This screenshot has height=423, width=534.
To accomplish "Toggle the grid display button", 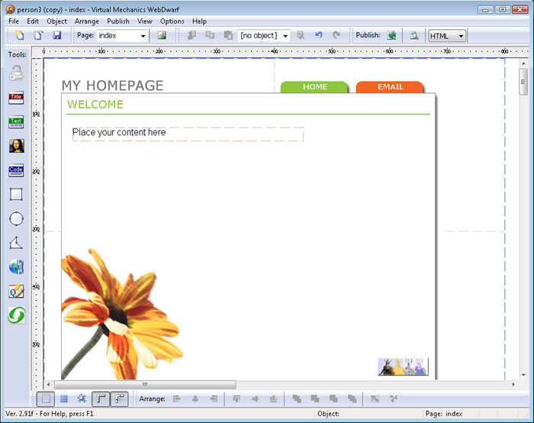I will 64,399.
